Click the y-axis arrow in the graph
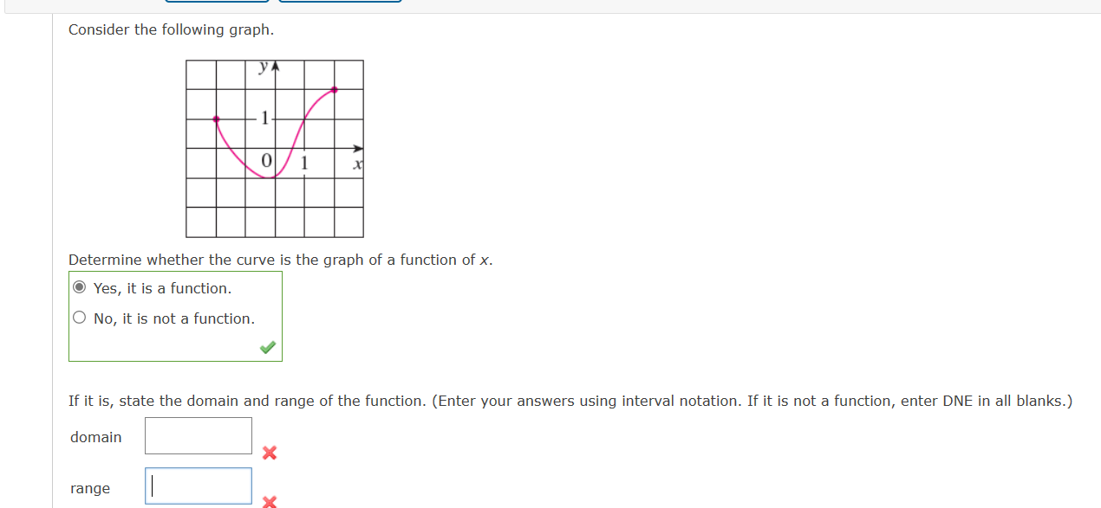This screenshot has width=1101, height=508. point(275,63)
